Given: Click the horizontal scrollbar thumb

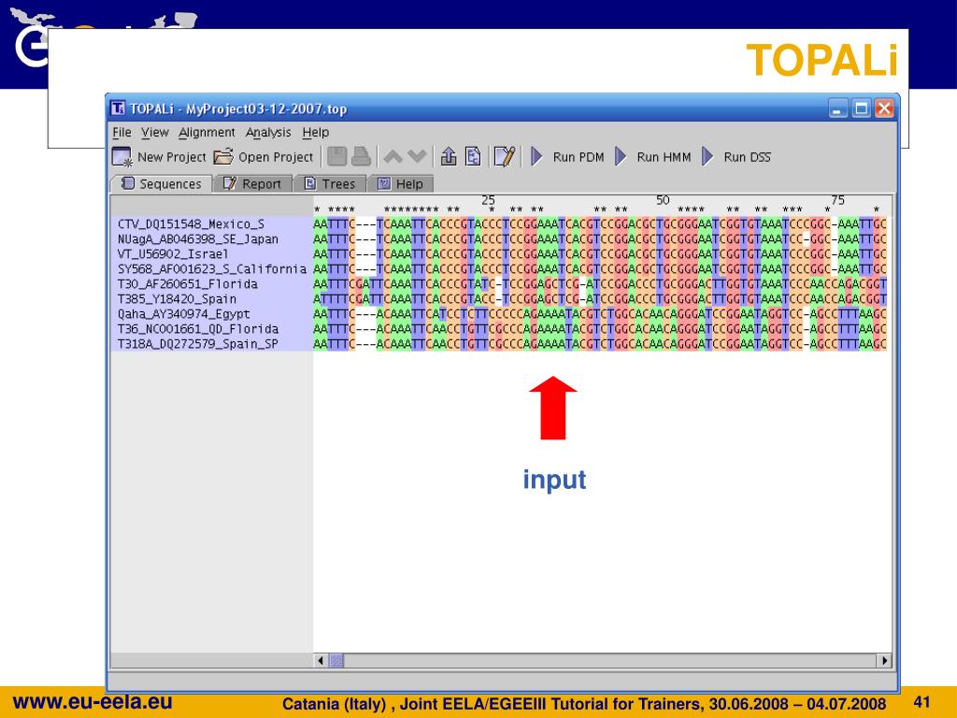Looking at the screenshot, I should point(336,661).
